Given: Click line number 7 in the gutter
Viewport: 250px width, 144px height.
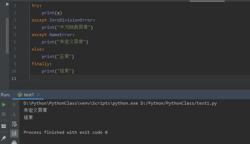Looking at the screenshot, I should click(15, 49).
